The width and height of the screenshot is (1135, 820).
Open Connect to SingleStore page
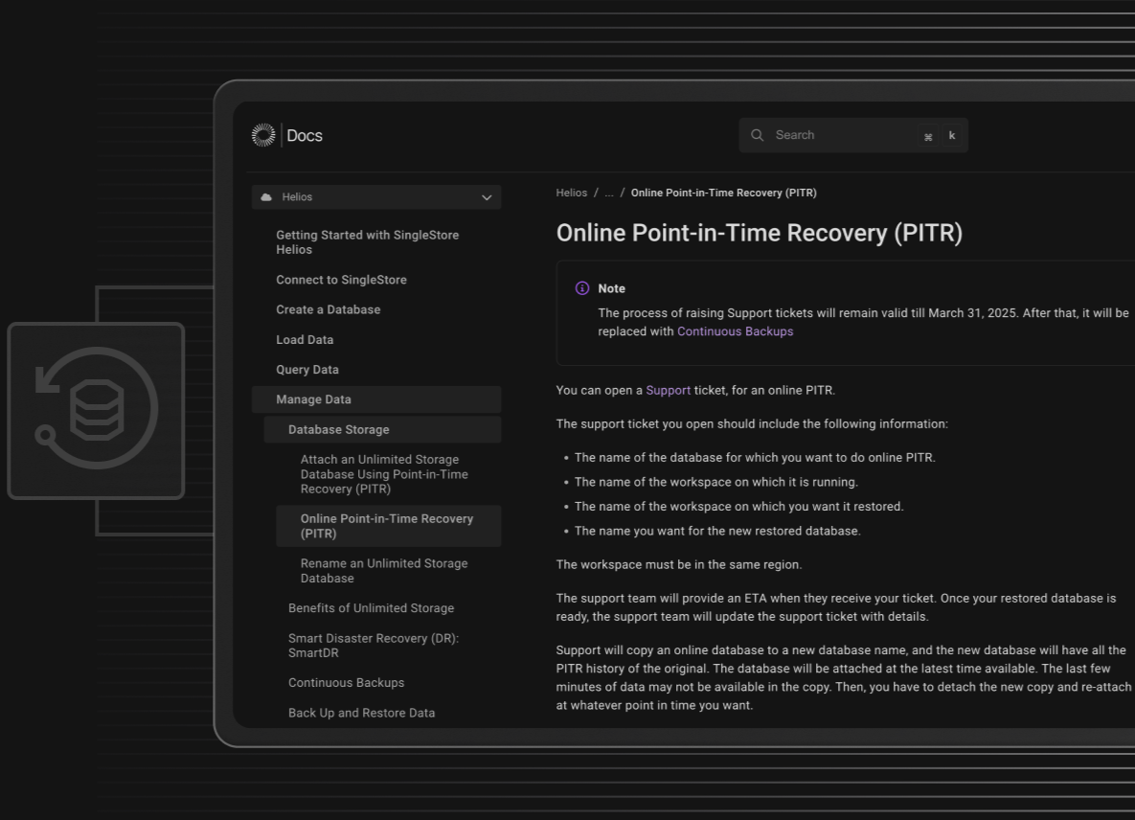tap(341, 280)
